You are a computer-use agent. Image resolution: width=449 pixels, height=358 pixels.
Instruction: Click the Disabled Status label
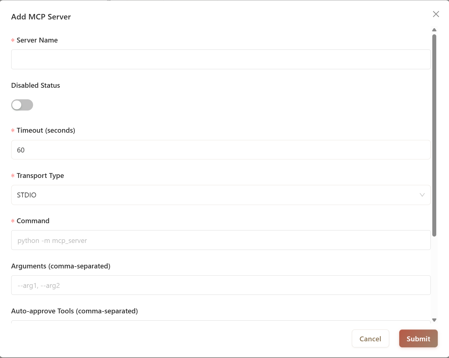[35, 85]
